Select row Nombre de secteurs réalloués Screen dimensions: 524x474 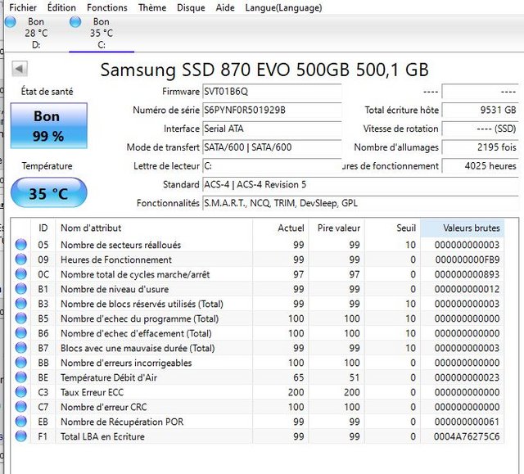(258, 245)
